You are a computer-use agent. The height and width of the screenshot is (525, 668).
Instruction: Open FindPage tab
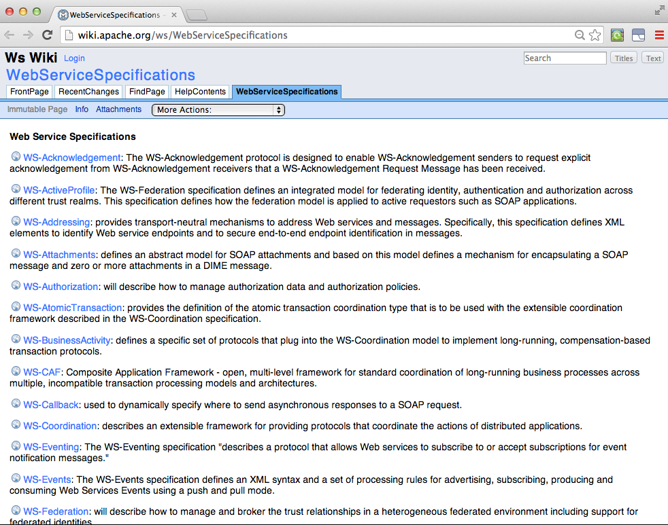[x=147, y=92]
